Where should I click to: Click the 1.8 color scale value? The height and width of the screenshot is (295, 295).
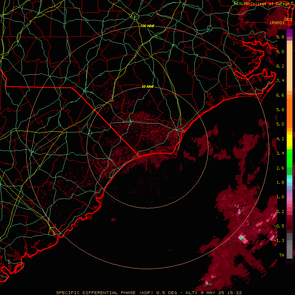pyautogui.click(x=280, y=183)
